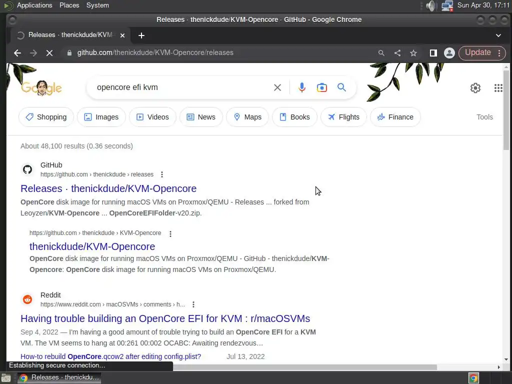This screenshot has width=512, height=384.
Task: Open more options for Reddit result
Action: pos(193,304)
